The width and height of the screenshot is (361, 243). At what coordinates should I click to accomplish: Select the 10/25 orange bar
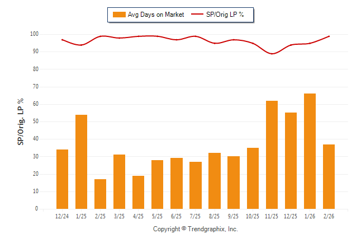253,178
